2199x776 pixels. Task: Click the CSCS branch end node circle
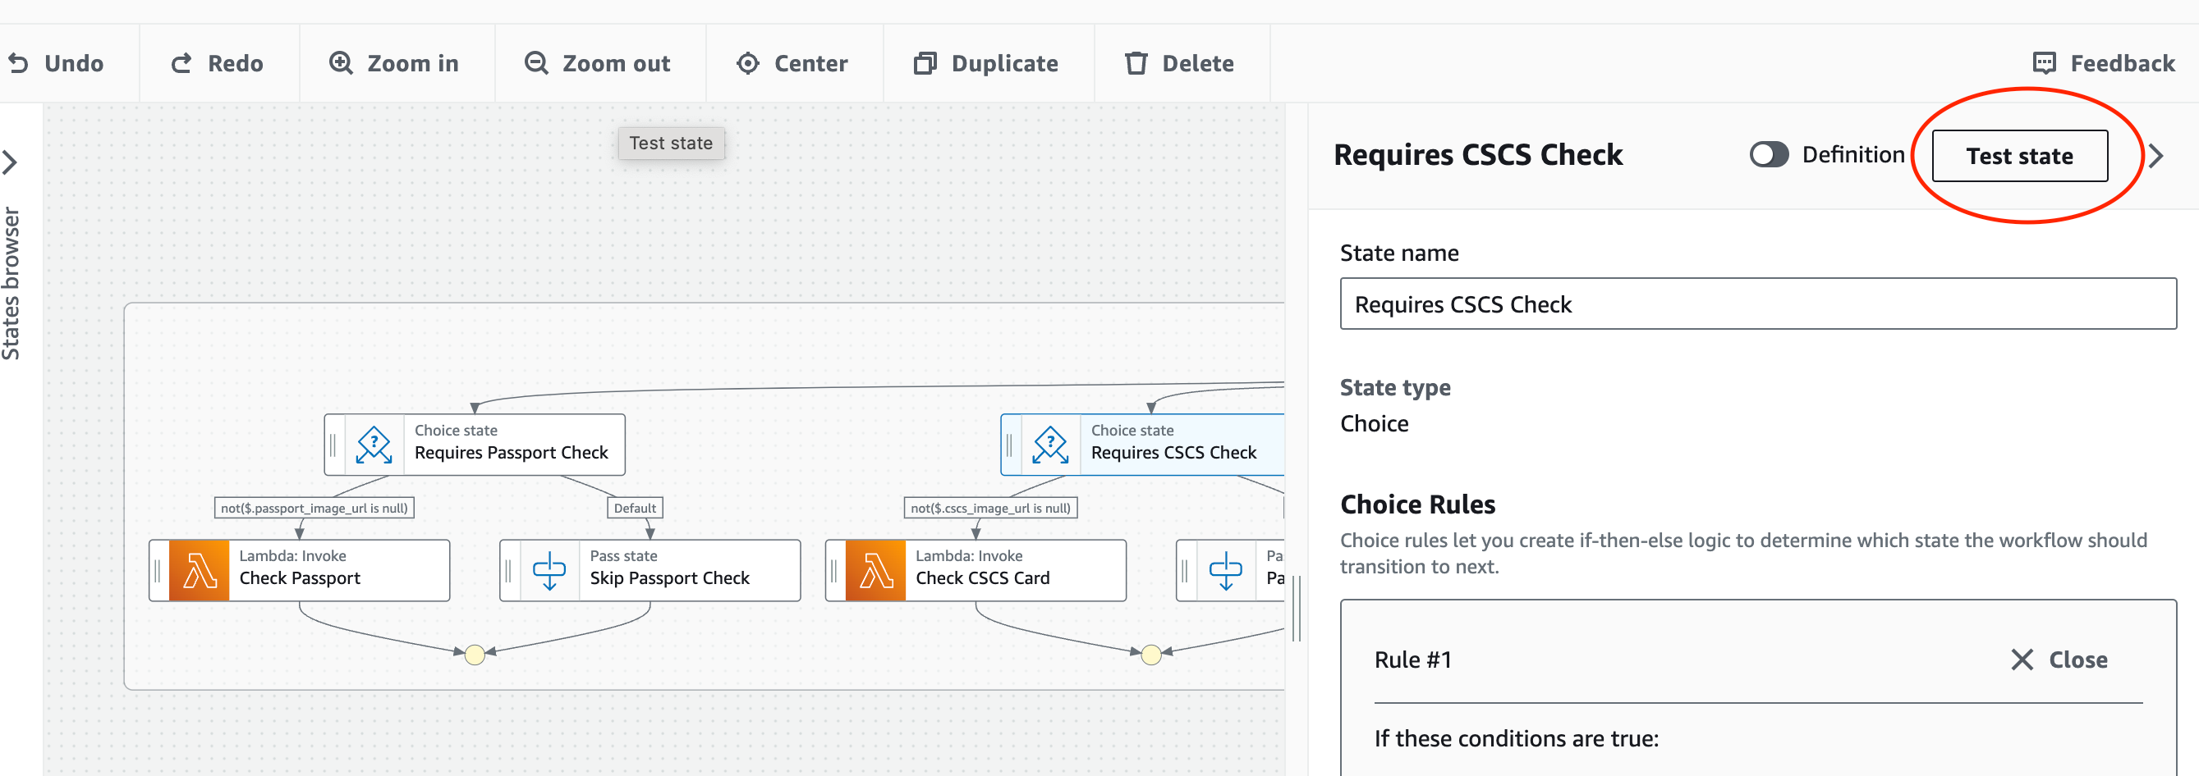point(1150,654)
